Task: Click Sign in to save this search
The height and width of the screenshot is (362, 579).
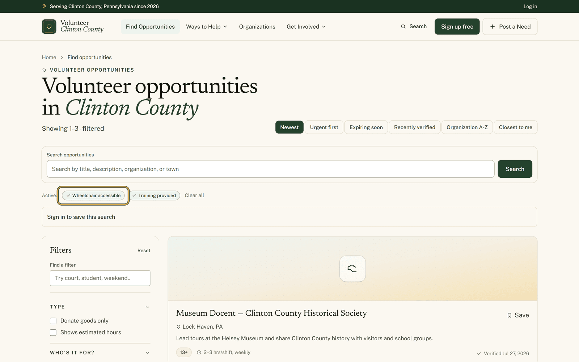Action: [81, 217]
